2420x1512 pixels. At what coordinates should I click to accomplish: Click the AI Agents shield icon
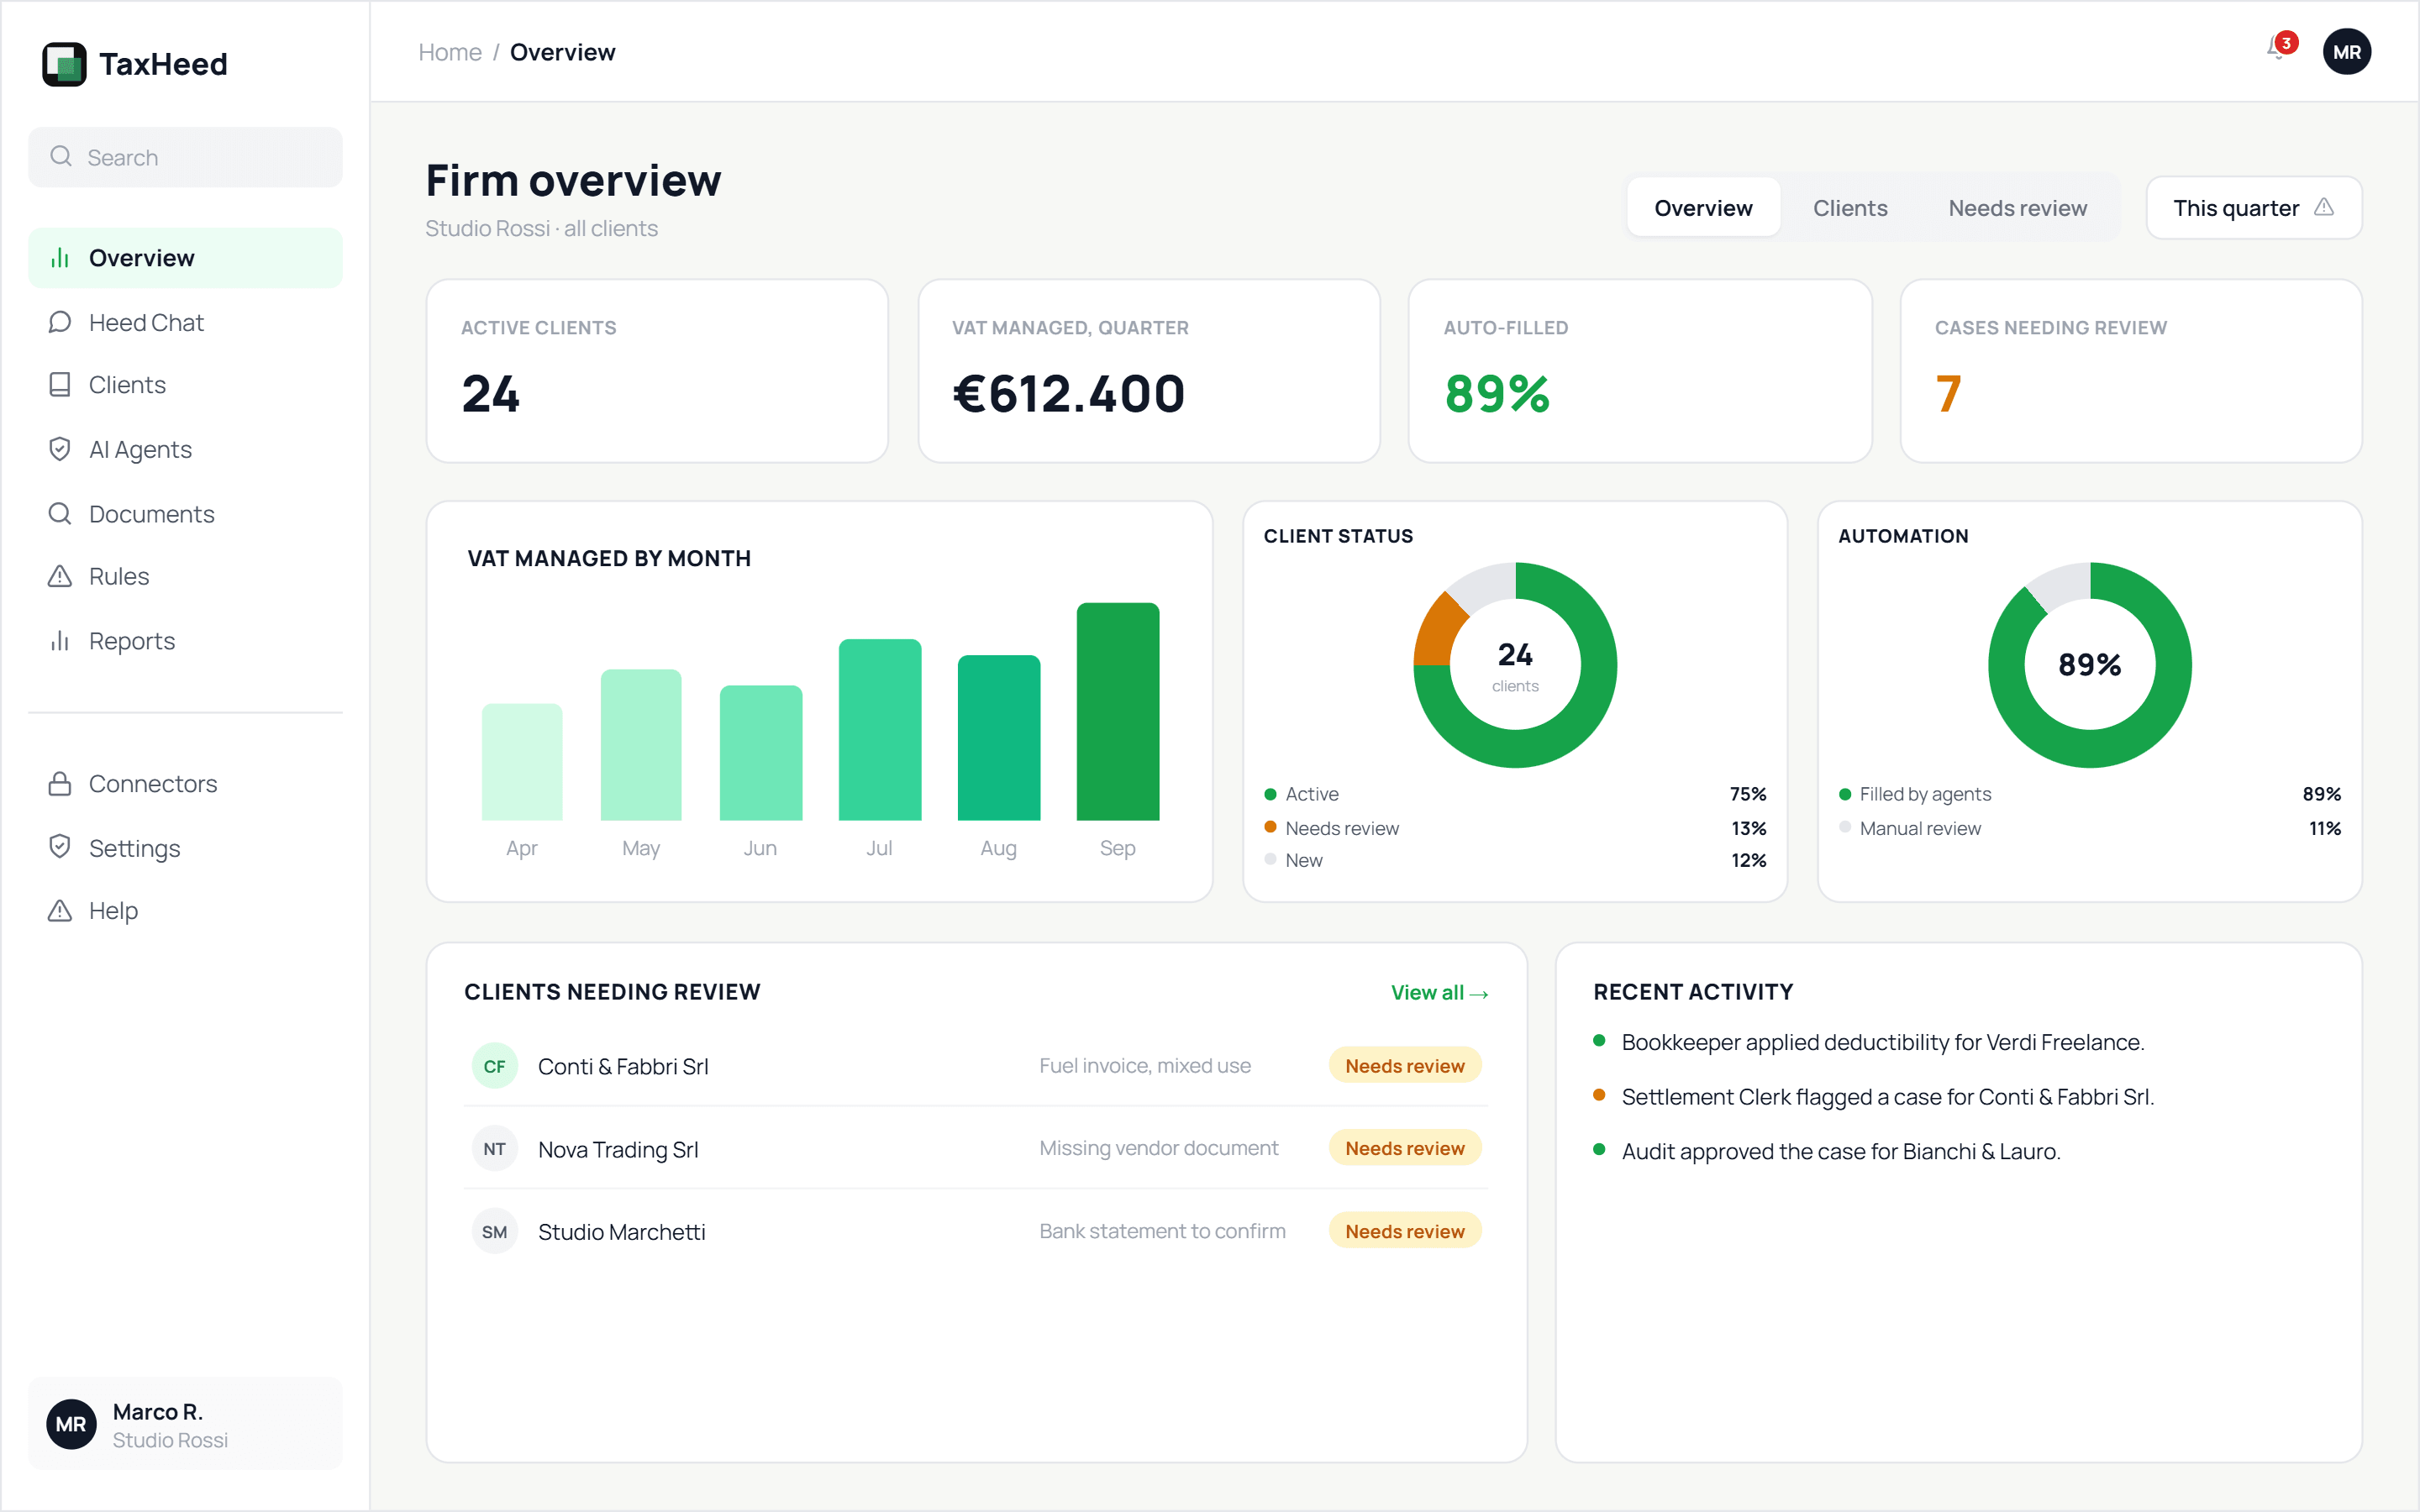[60, 449]
